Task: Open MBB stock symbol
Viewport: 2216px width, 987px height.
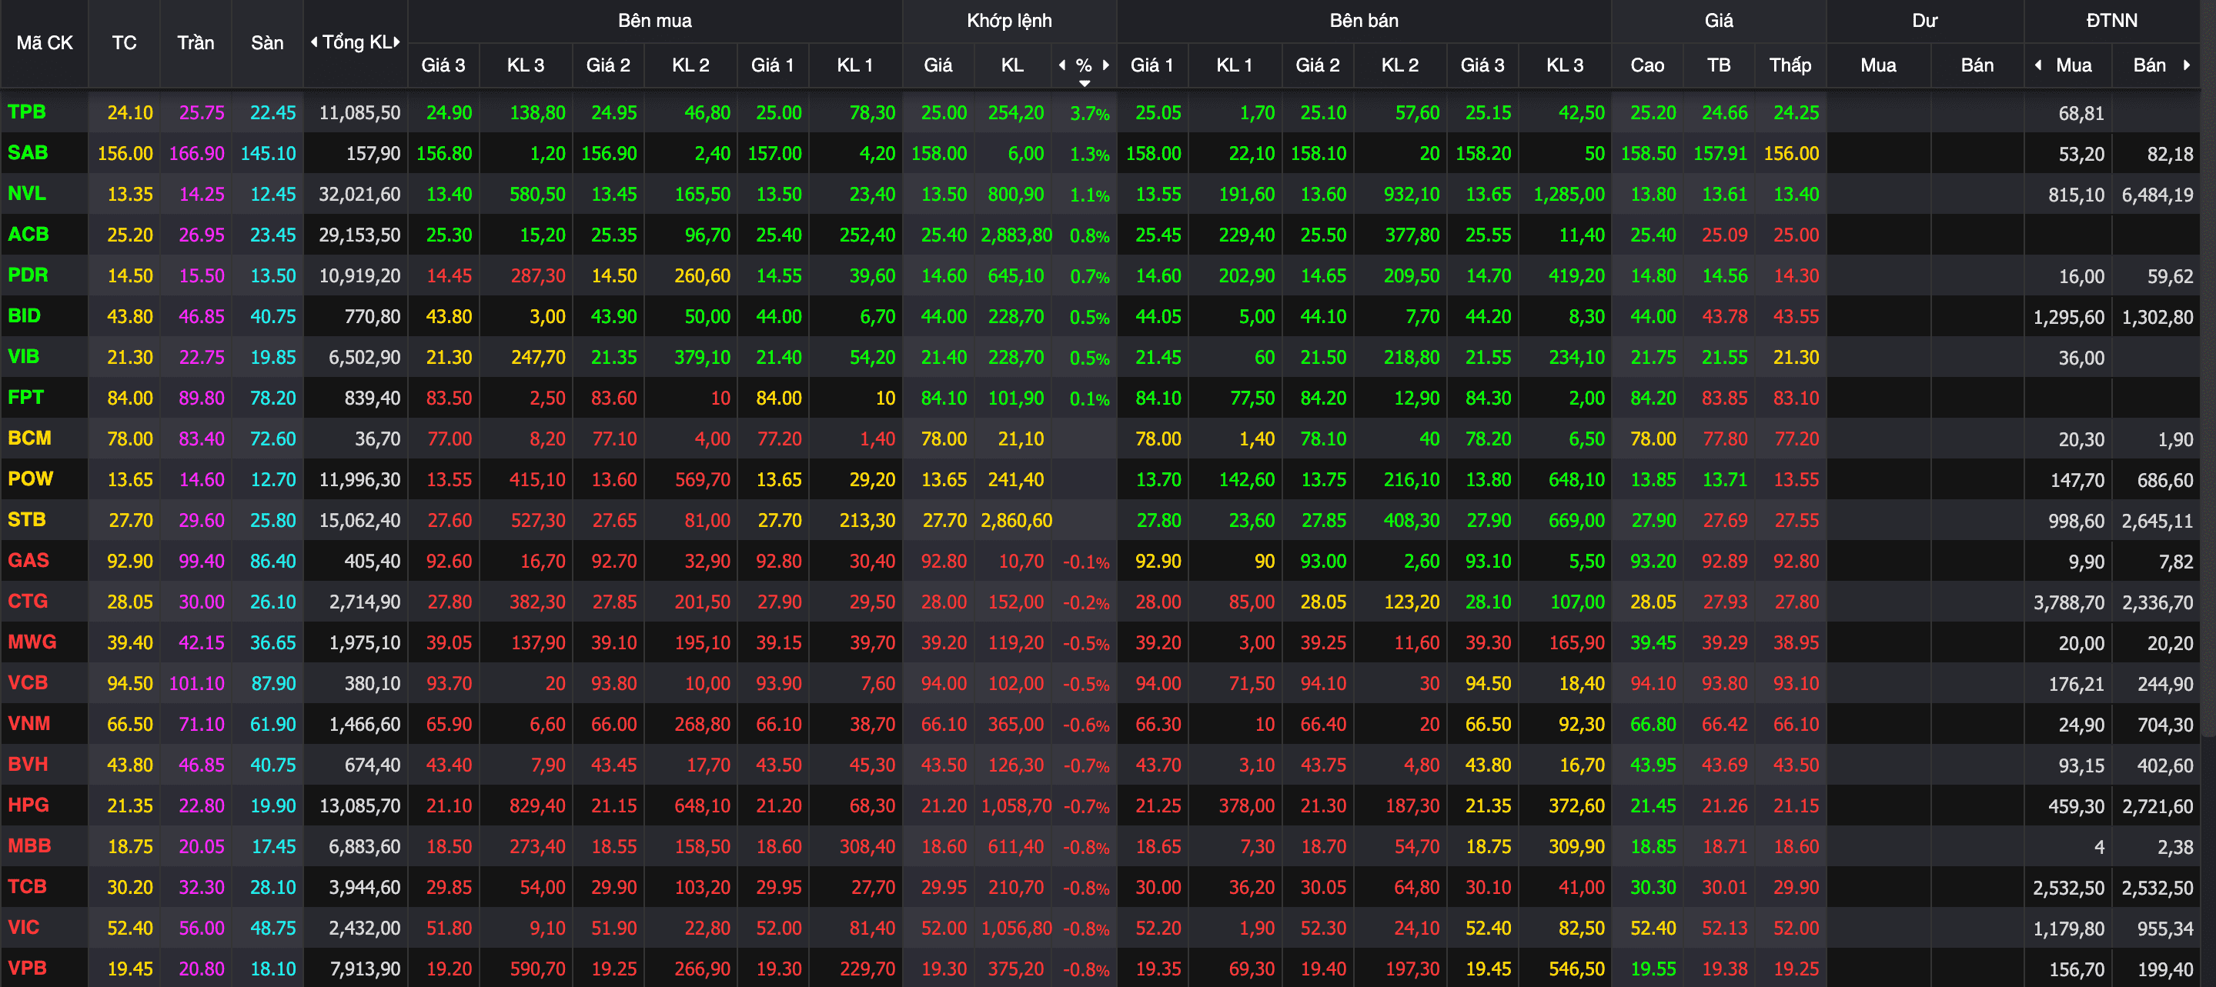Action: pos(29,846)
